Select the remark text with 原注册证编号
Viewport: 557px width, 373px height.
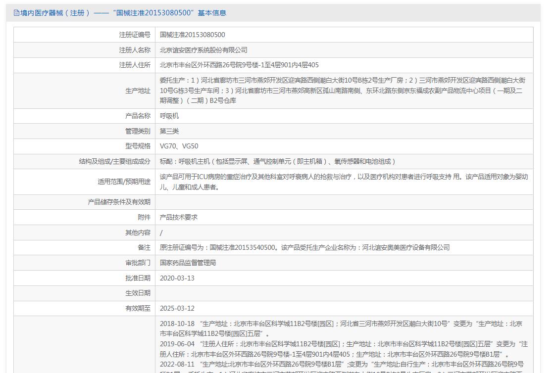click(x=305, y=247)
